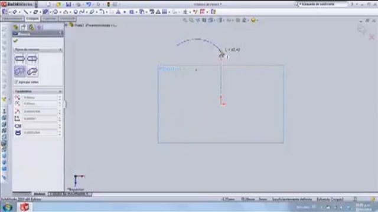Screen dimensions: 378x212
Task: Cancel sketch with red X in corner
Action: 372,37
